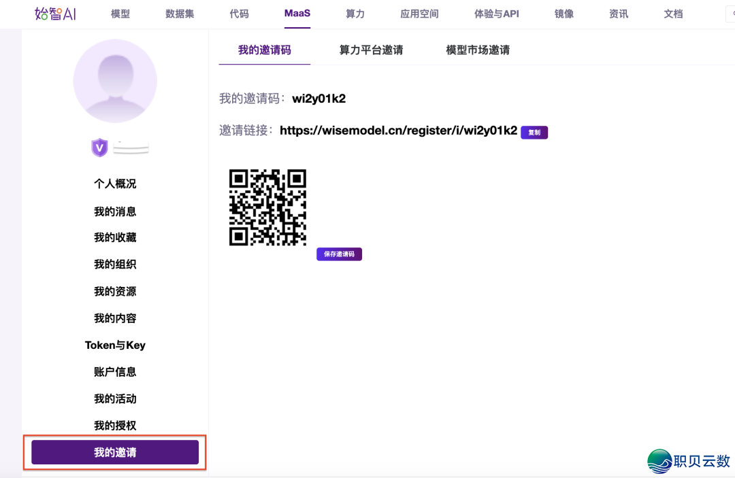Click the 复制 copy button
This screenshot has height=478, width=735.
534,132
